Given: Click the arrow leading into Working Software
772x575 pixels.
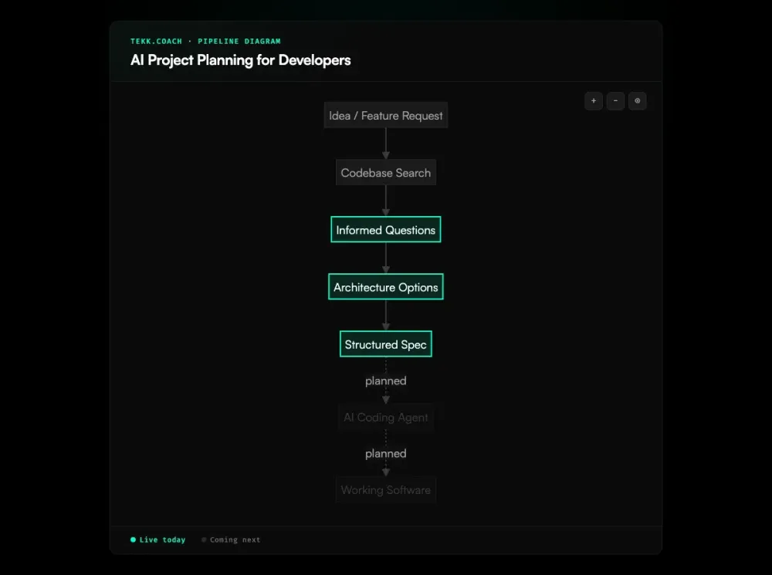Looking at the screenshot, I should (385, 470).
